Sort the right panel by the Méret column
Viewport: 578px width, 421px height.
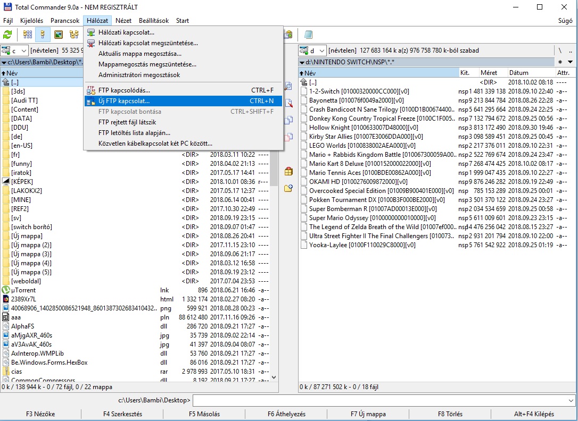click(492, 73)
